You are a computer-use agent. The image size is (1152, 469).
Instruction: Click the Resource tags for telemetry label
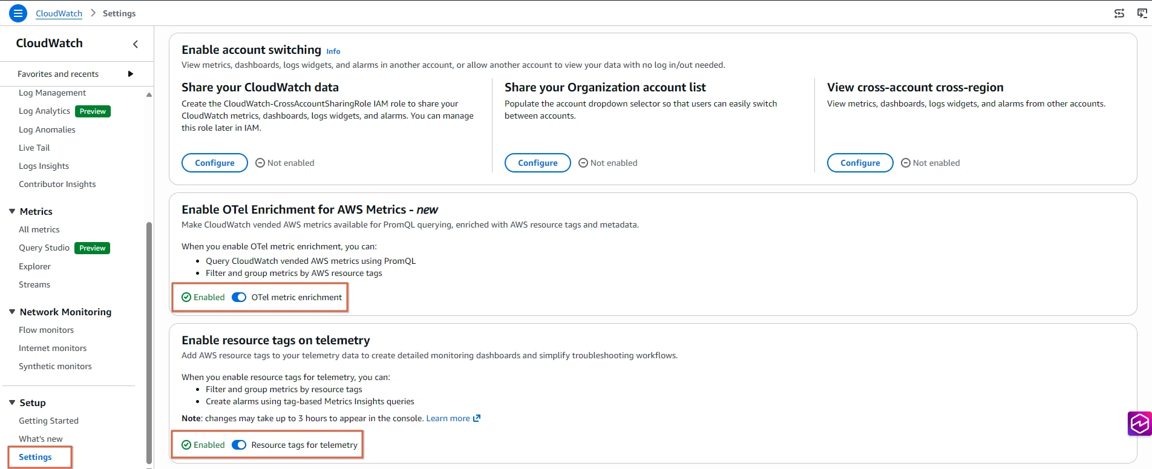(x=304, y=445)
